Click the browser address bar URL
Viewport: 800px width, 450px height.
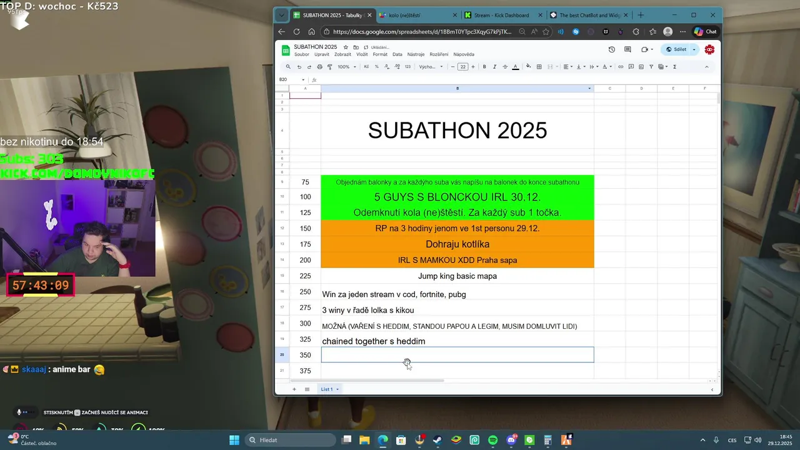422,31
